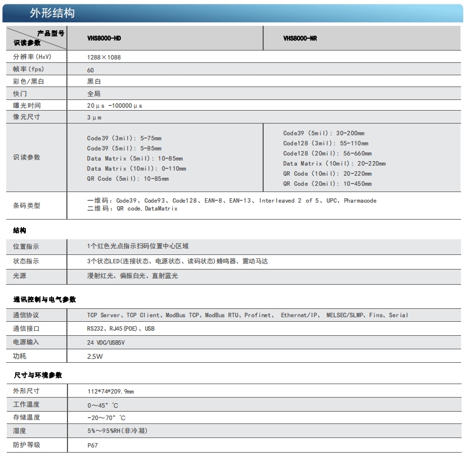
Task: Click the 功耗 row label
Action: point(20,356)
